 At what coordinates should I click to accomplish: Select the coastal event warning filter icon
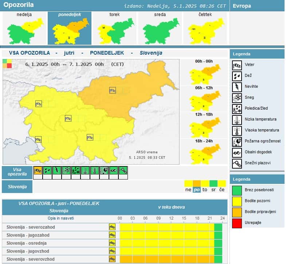114,170
